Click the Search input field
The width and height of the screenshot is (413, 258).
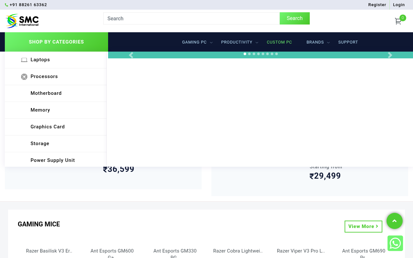191,18
